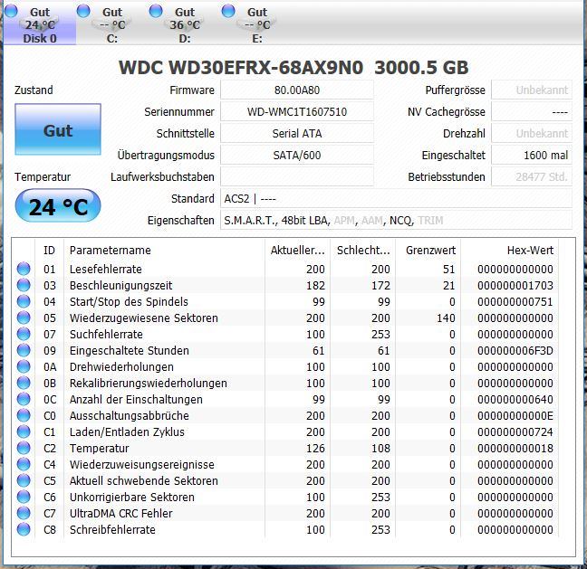Click hex value 000000000640
The image size is (587, 569).
pyautogui.click(x=515, y=399)
